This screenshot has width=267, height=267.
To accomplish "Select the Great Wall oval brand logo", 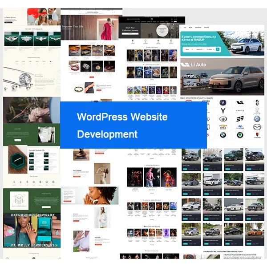I will [x=223, y=119].
